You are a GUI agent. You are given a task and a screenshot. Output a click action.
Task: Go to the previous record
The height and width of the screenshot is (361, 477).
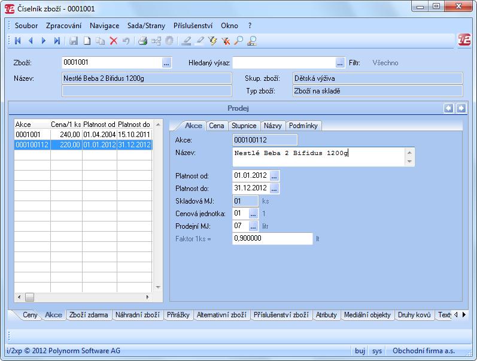31,41
